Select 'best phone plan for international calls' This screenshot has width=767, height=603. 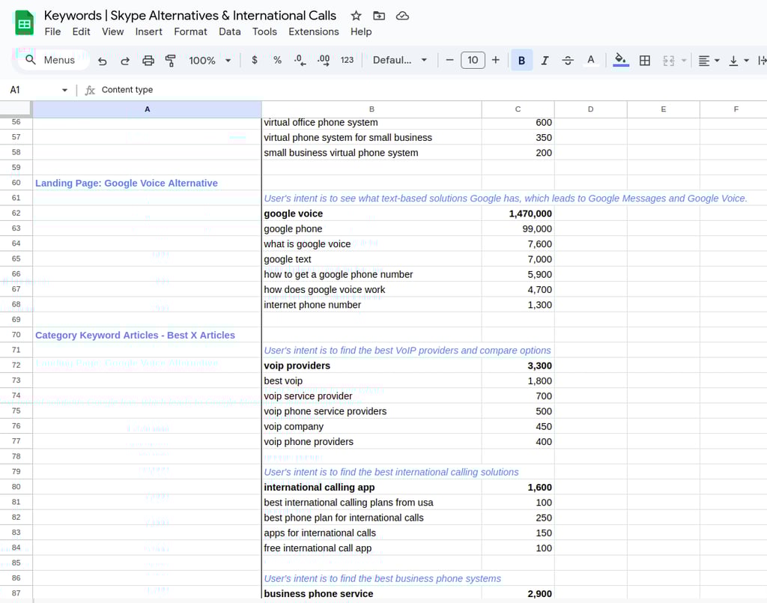click(372, 518)
